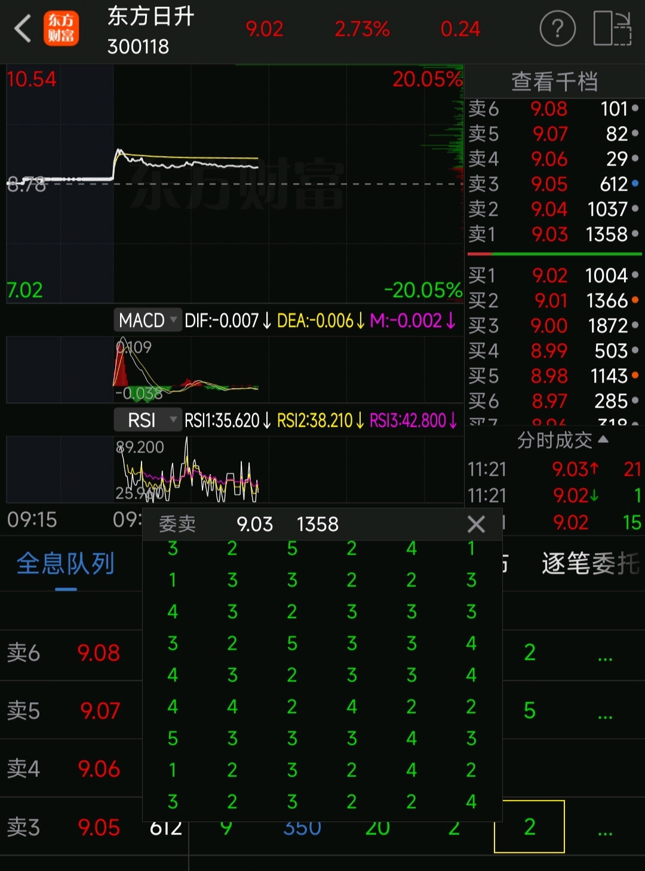Image resolution: width=645 pixels, height=871 pixels.
Task: Tap the price change 0.24
Action: point(460,29)
